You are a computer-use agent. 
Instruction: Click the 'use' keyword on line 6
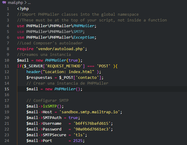coord(21,37)
